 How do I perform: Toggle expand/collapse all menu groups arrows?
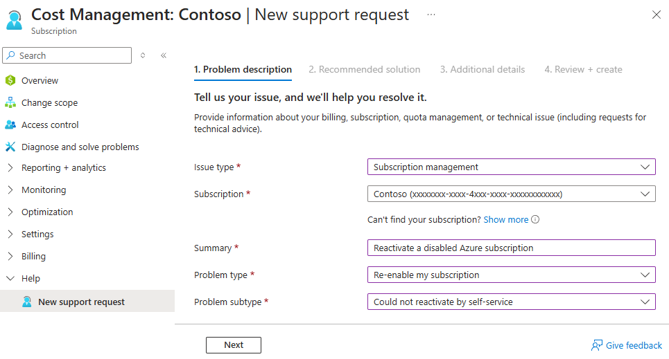143,55
